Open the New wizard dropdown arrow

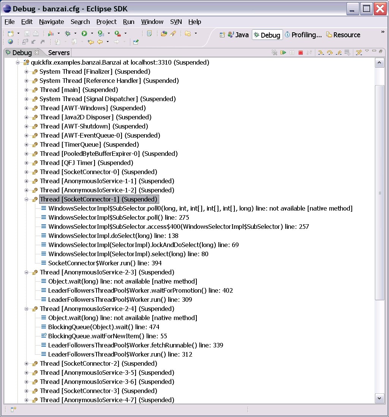[x=18, y=33]
